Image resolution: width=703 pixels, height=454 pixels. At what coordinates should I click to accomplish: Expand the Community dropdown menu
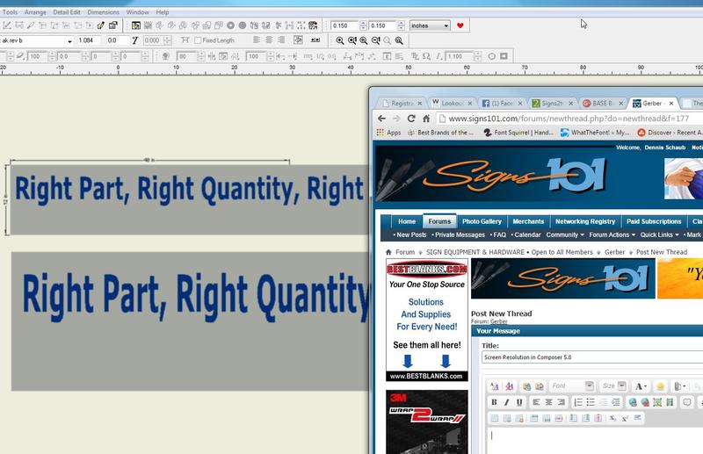pos(565,234)
